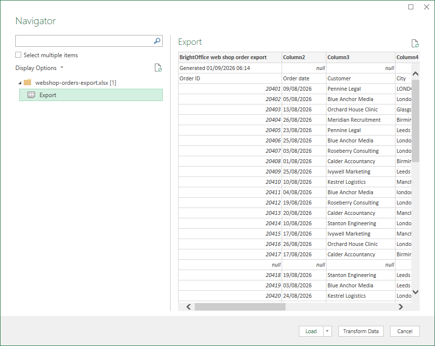Screen dimensions: 435x346
Task: Click the Meridian Recruitment cell
Action: 361,120
